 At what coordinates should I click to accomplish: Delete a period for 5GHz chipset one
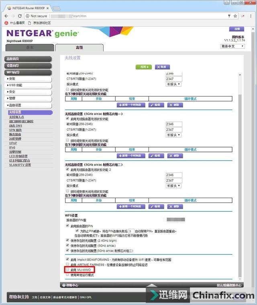[175, 156]
